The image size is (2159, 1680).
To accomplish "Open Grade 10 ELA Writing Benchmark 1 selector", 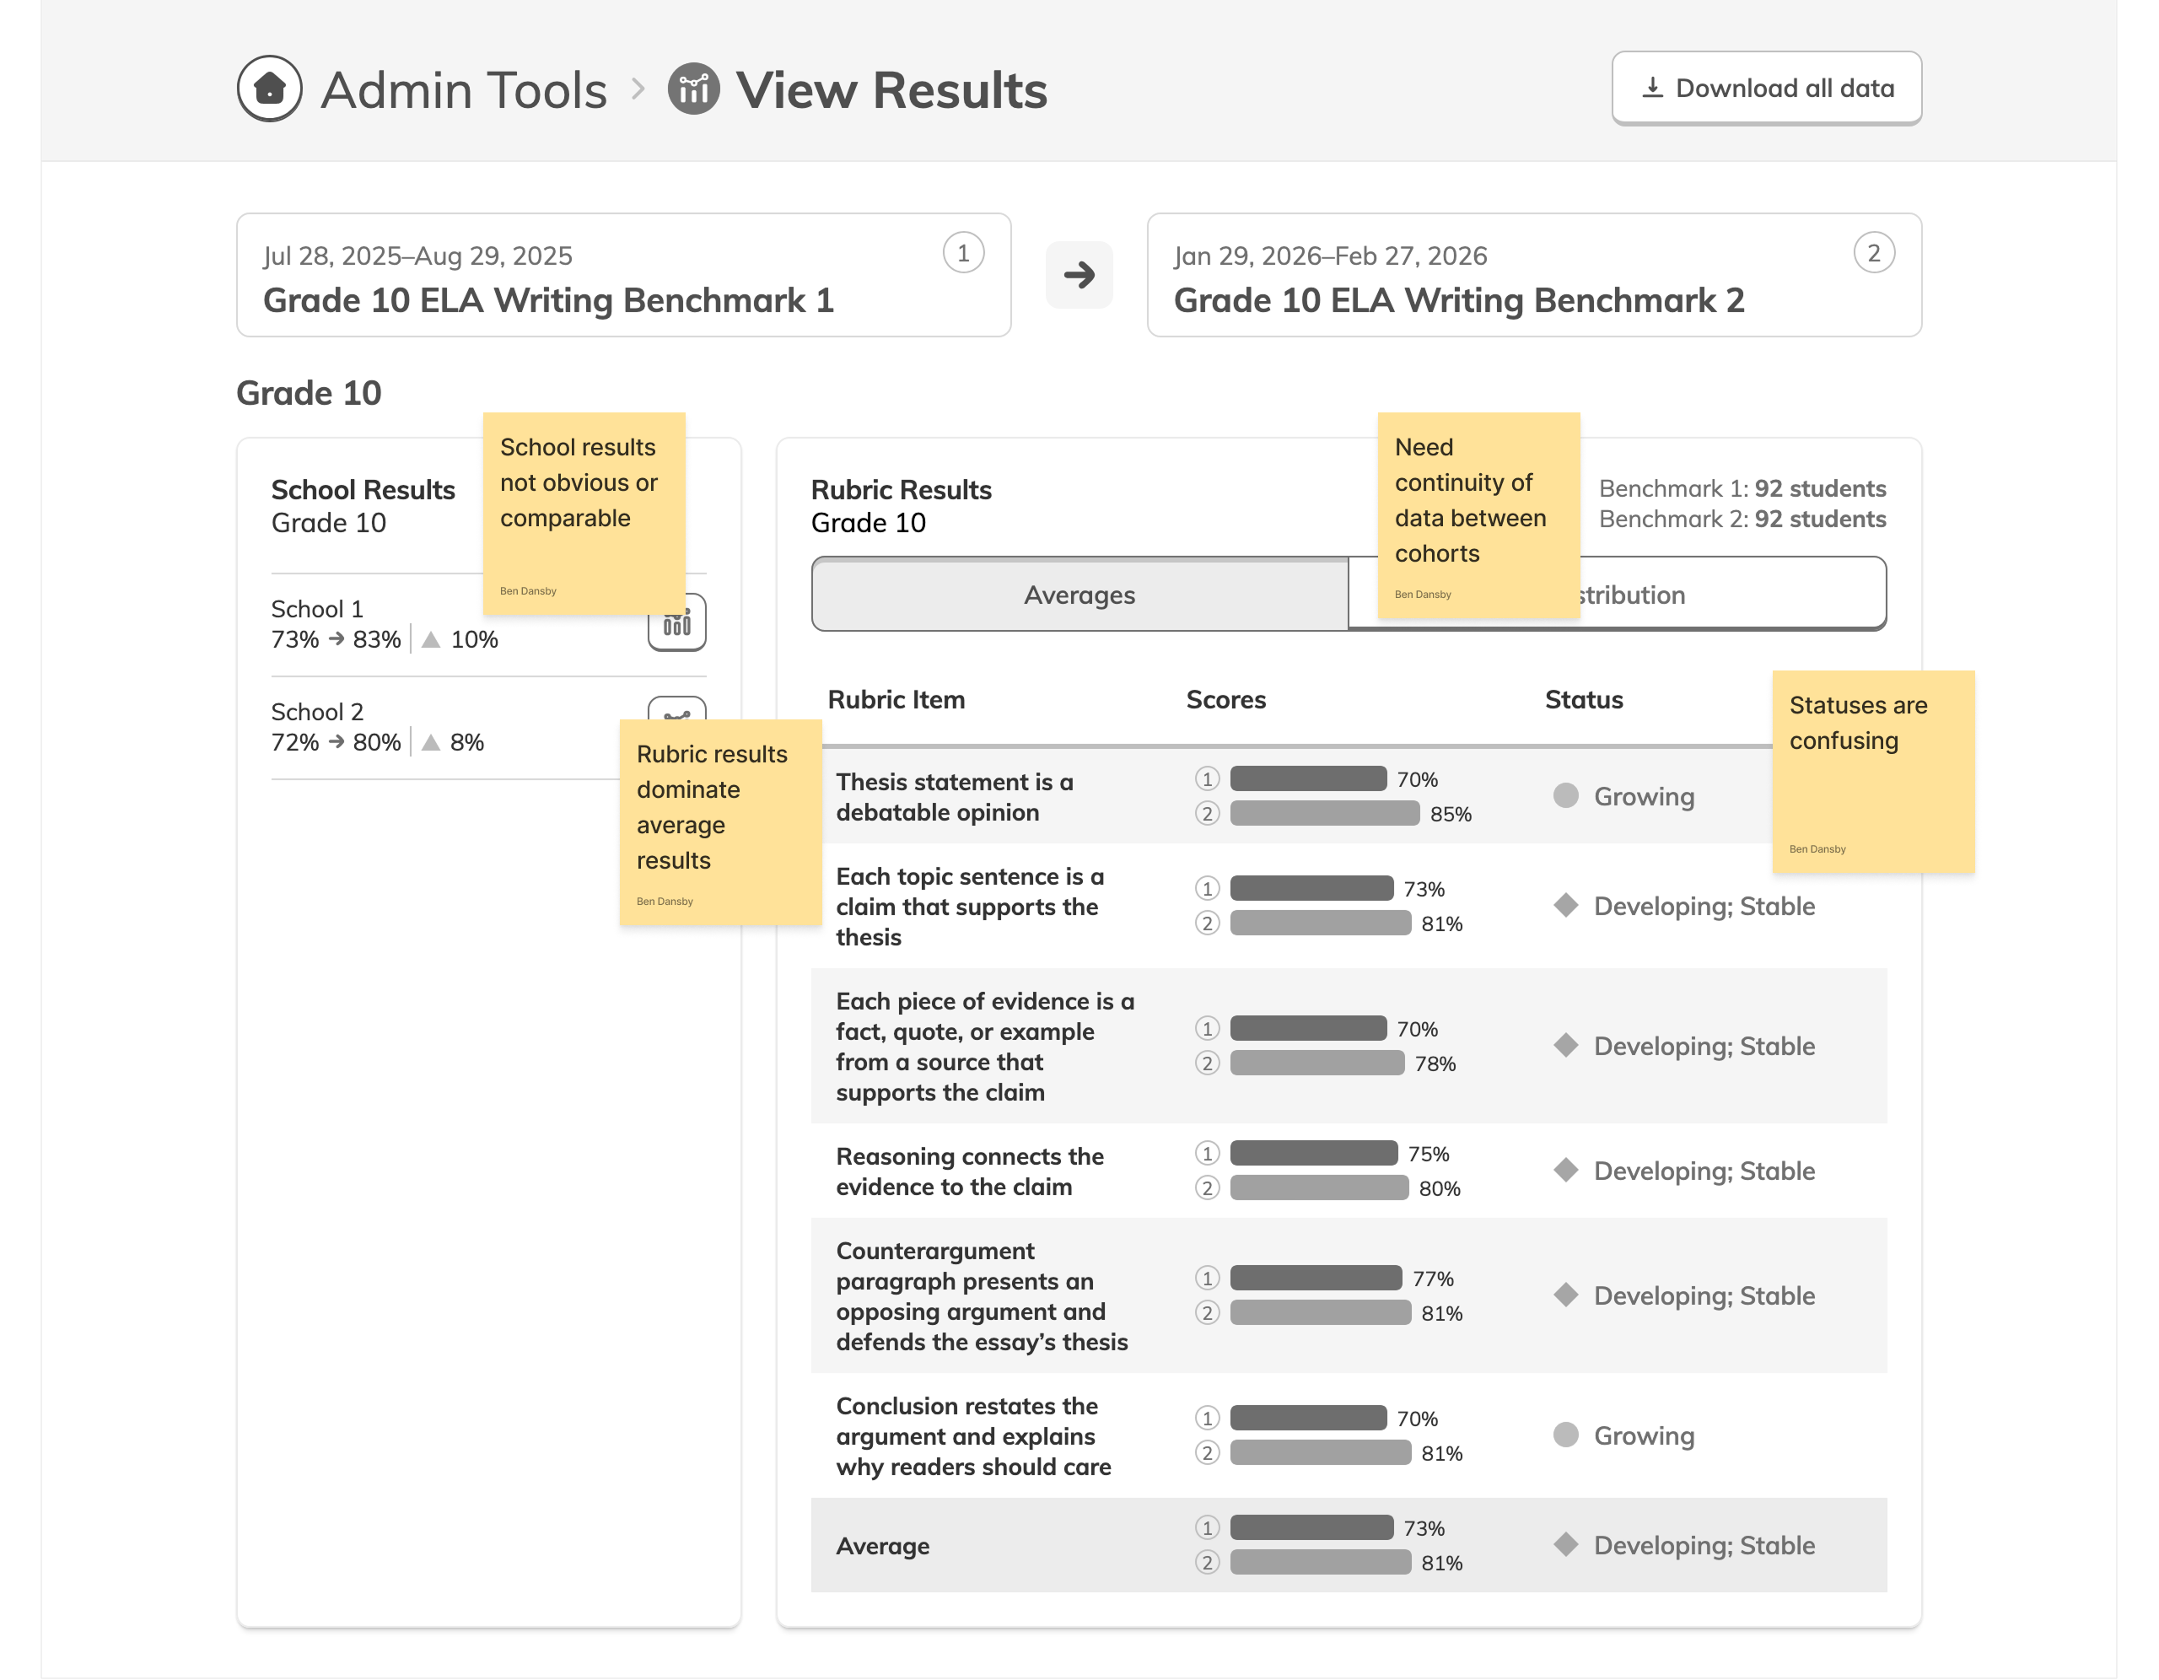I will click(x=622, y=276).
